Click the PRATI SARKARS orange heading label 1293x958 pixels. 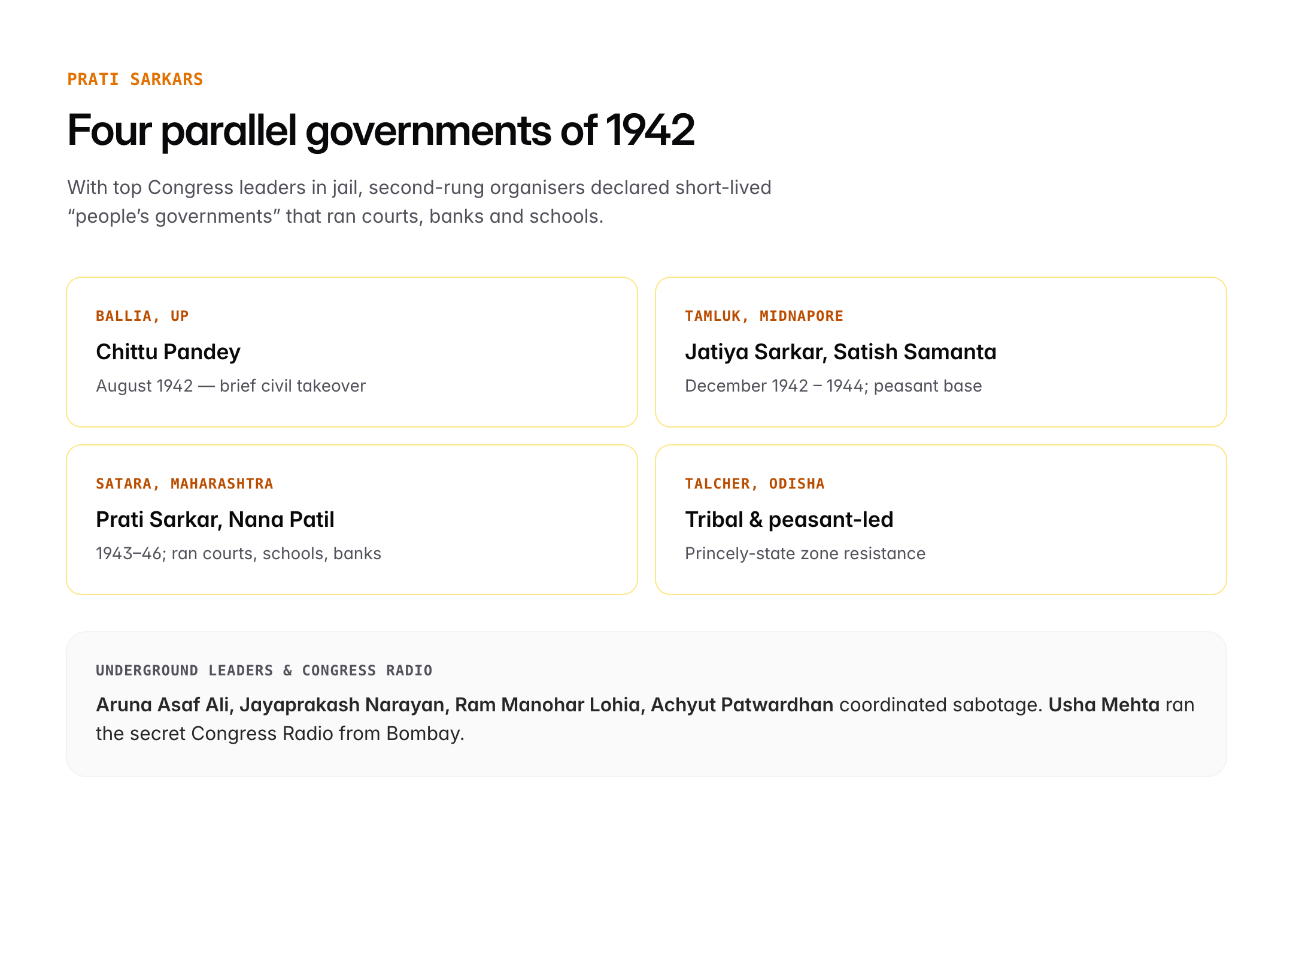coord(135,79)
